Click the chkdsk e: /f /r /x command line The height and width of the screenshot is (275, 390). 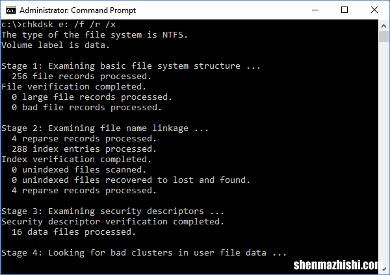click(x=58, y=25)
